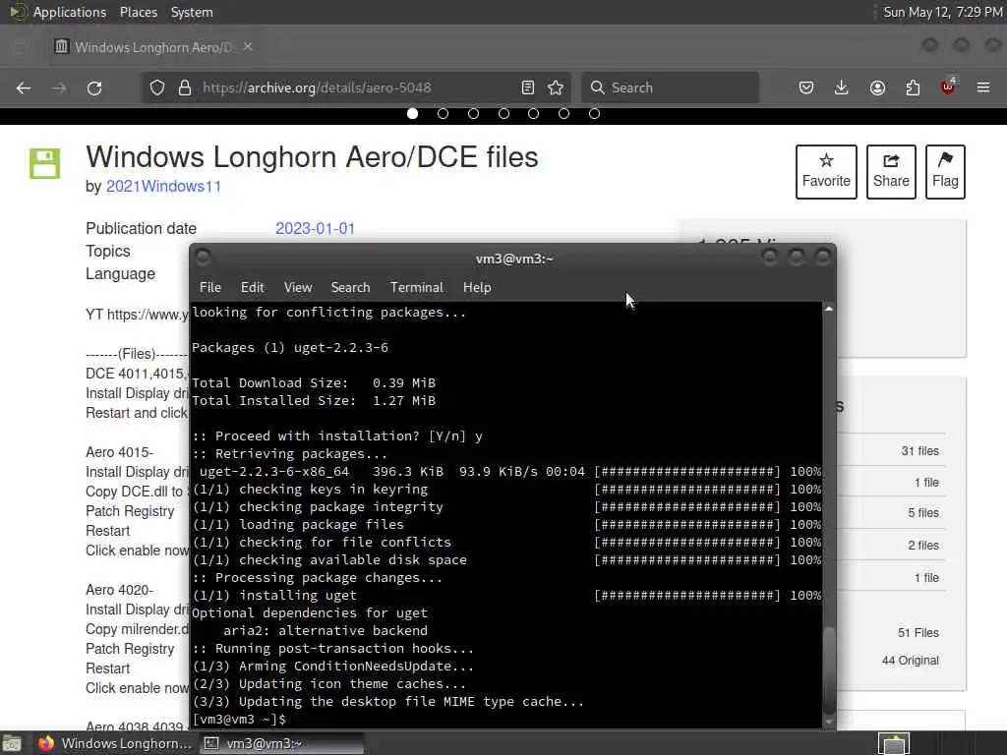
Task: Click the 2 files download entry
Action: tap(922, 545)
